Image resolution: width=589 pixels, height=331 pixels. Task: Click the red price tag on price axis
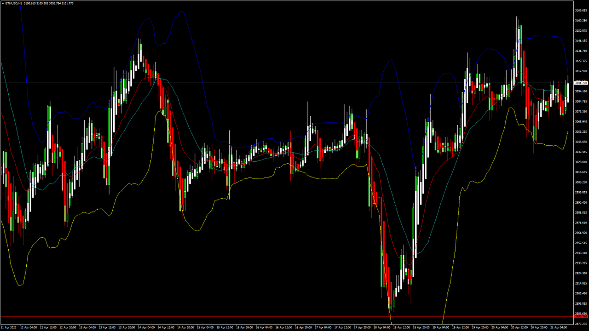(581, 317)
